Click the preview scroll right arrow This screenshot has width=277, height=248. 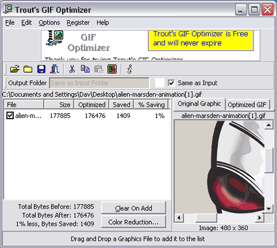pos(260,218)
